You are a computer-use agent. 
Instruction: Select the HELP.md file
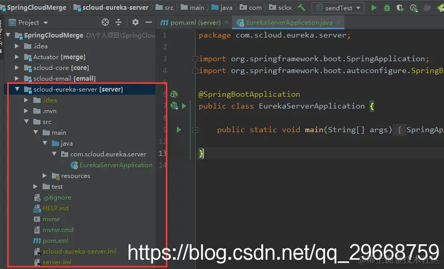pos(55,208)
